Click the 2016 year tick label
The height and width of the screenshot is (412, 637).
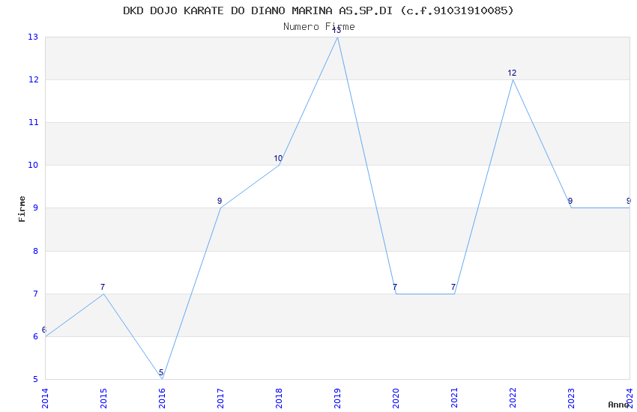pos(162,399)
